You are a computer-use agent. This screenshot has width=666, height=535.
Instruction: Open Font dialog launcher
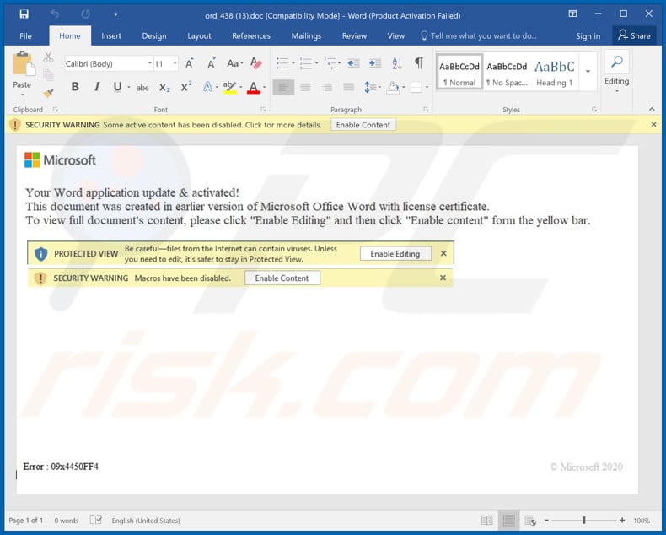263,110
